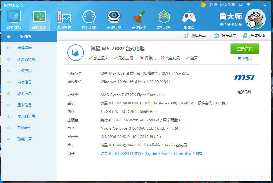Click the 光盘刻录 status indicator
The width and height of the screenshot is (273, 183).
coord(170,58)
